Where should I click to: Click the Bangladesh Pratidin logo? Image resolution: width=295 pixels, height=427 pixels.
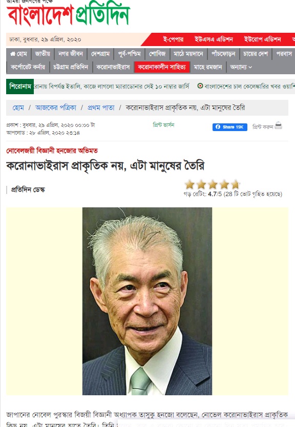tap(68, 15)
